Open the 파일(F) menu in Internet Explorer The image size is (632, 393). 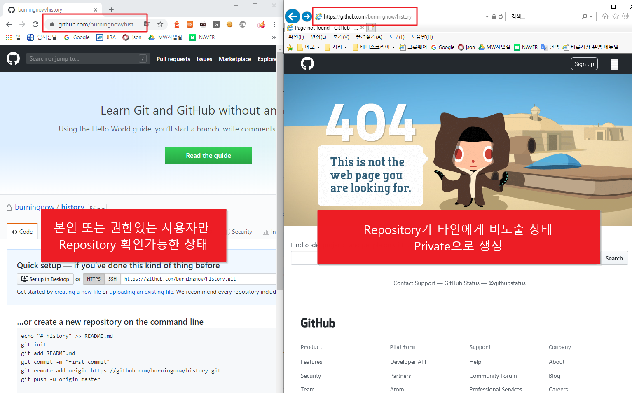(x=296, y=37)
